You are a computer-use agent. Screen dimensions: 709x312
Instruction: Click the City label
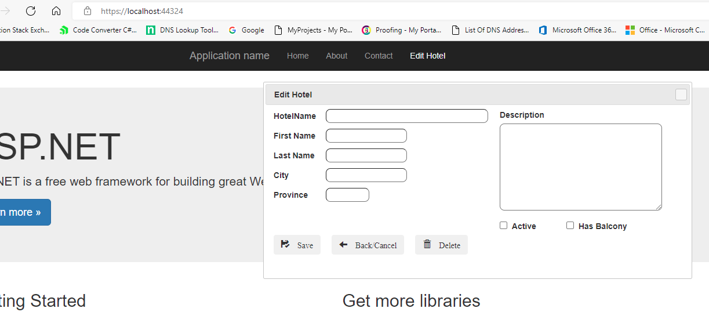281,175
